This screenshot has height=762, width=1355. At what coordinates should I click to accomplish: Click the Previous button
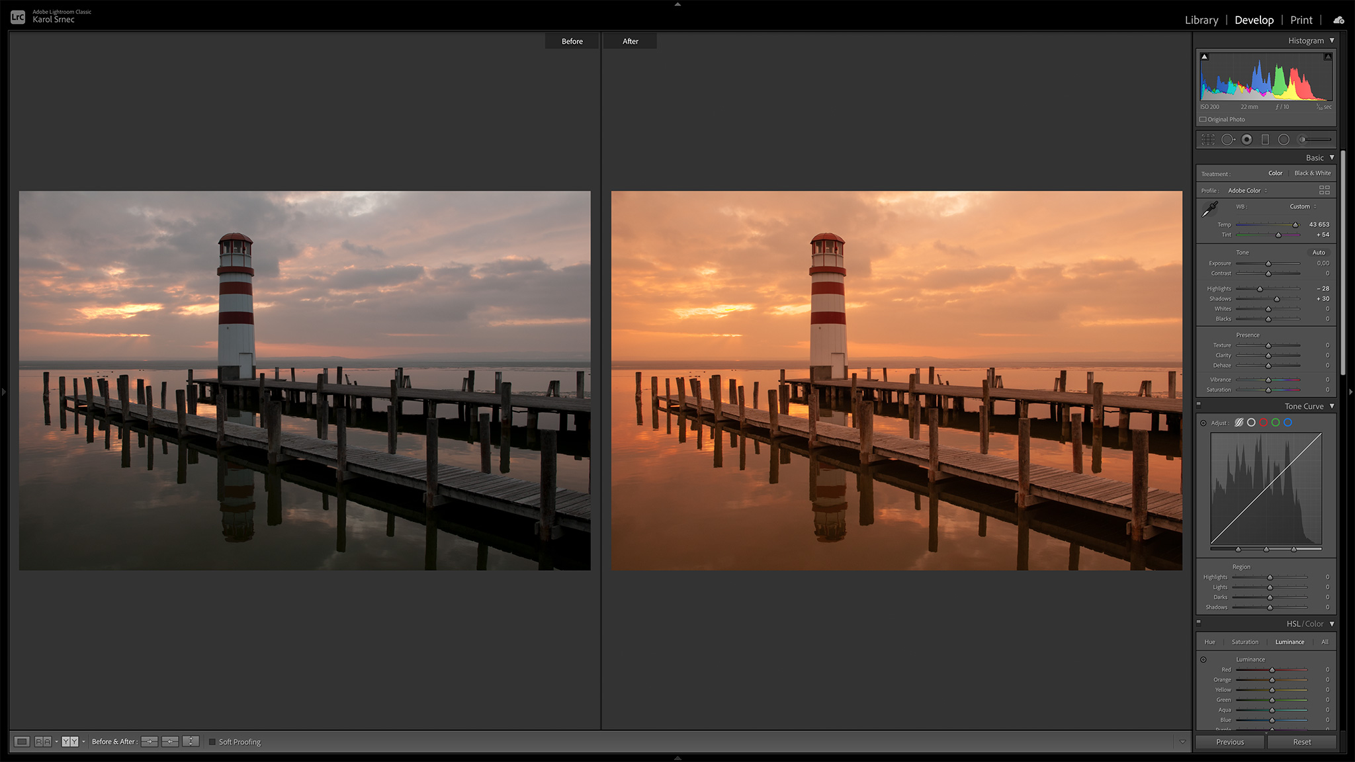[1230, 742]
